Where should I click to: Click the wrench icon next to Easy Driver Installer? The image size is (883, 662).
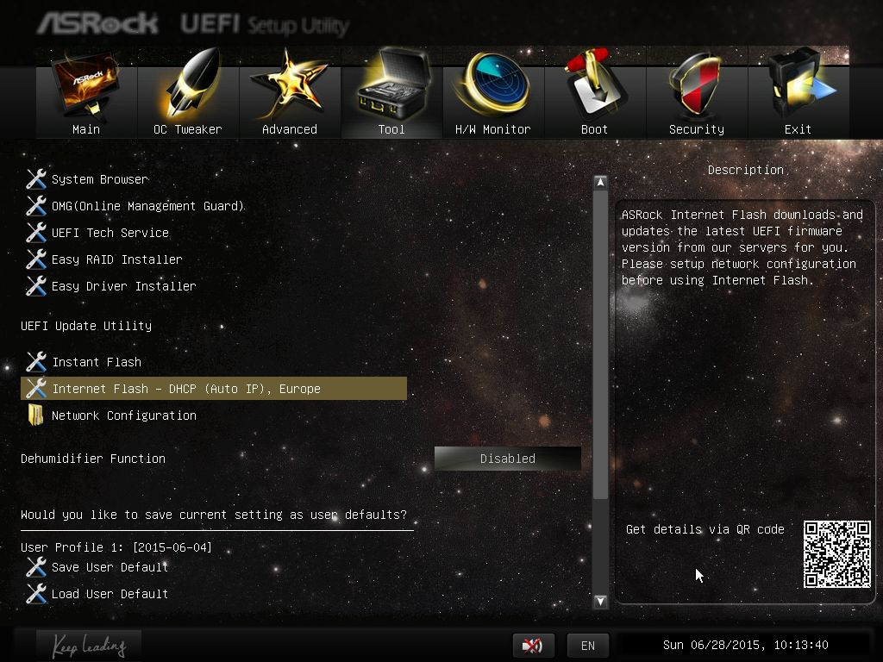(x=36, y=286)
